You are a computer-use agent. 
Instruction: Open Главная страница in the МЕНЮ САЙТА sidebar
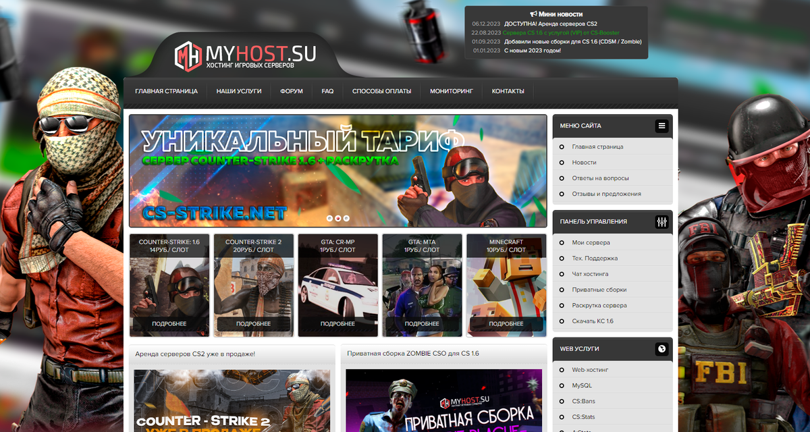pos(597,146)
